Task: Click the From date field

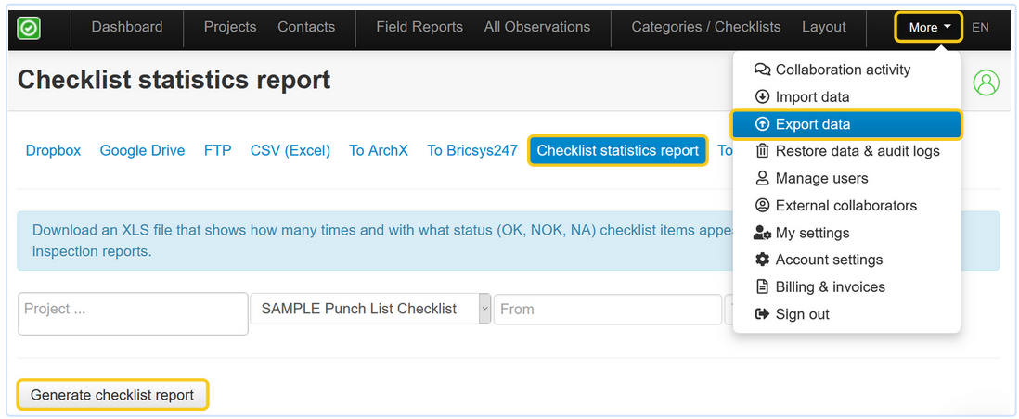Action: (607, 309)
